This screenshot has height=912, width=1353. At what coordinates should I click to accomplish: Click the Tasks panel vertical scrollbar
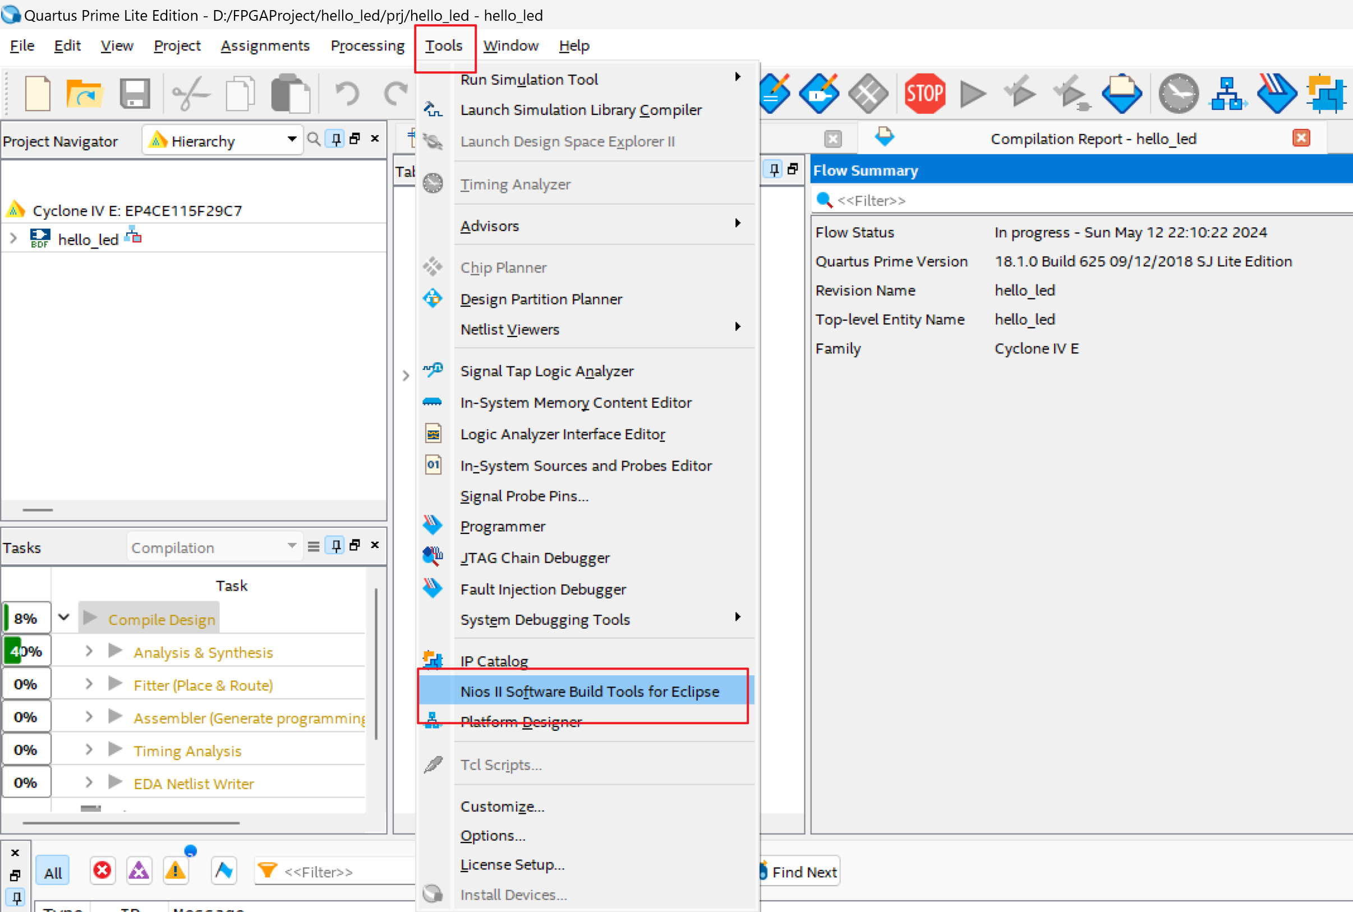(x=376, y=664)
